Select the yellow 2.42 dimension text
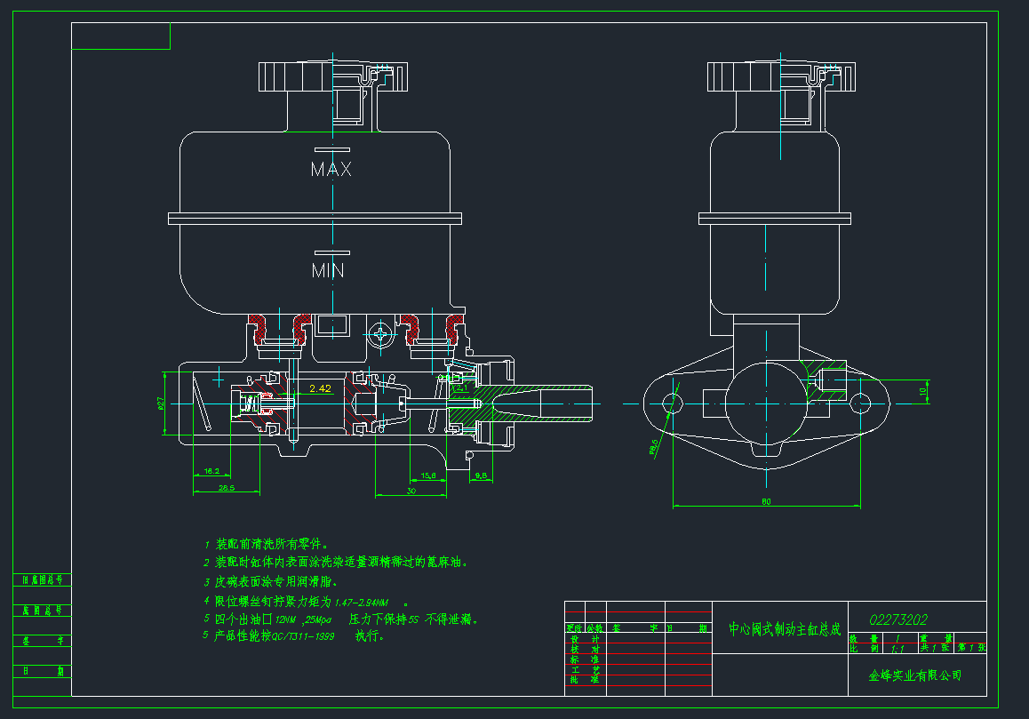1029x719 pixels. tap(320, 388)
